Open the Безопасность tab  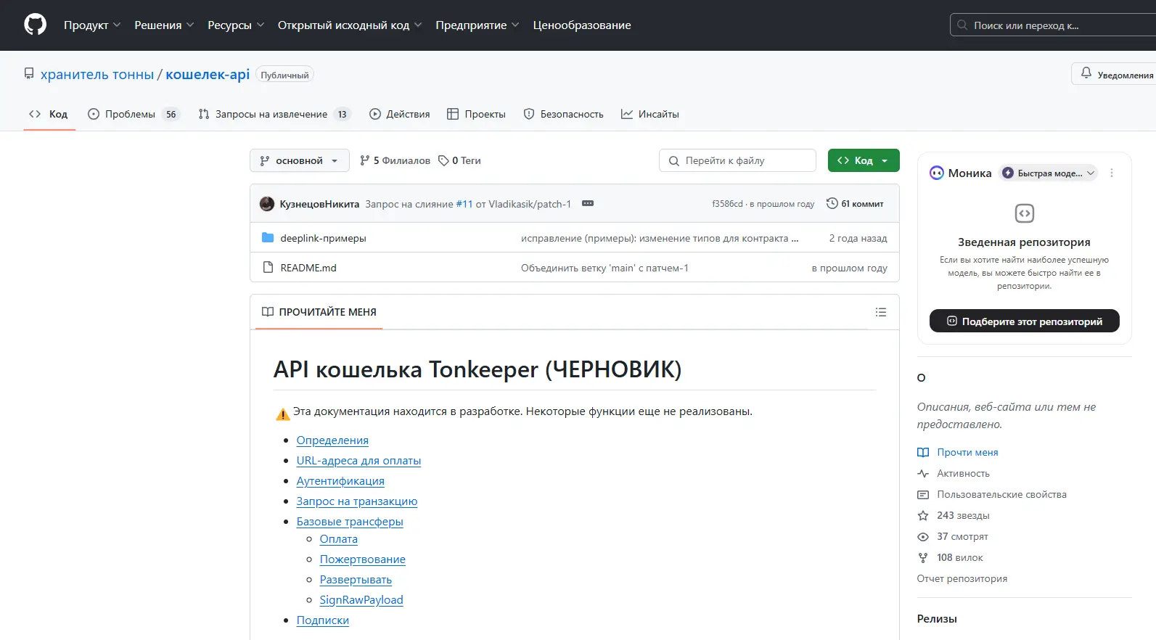point(563,114)
